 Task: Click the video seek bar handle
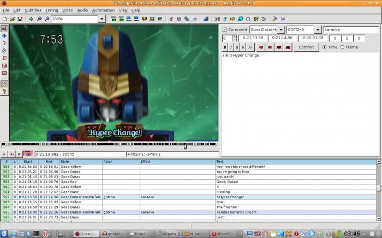(186, 147)
